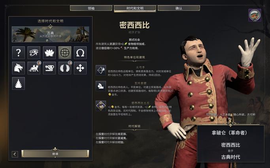This screenshot has height=168, width=270.
Task: Open the 时代和文明 tab
Action: (x=135, y=8)
